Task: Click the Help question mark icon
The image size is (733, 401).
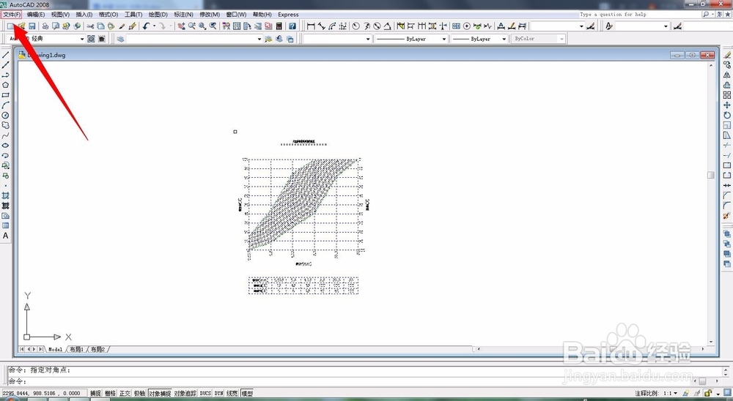Action: (x=292, y=26)
